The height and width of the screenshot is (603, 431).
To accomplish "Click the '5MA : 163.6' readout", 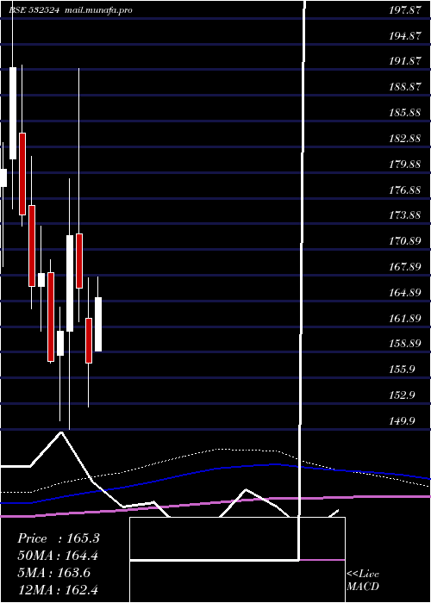I will pos(53,573).
